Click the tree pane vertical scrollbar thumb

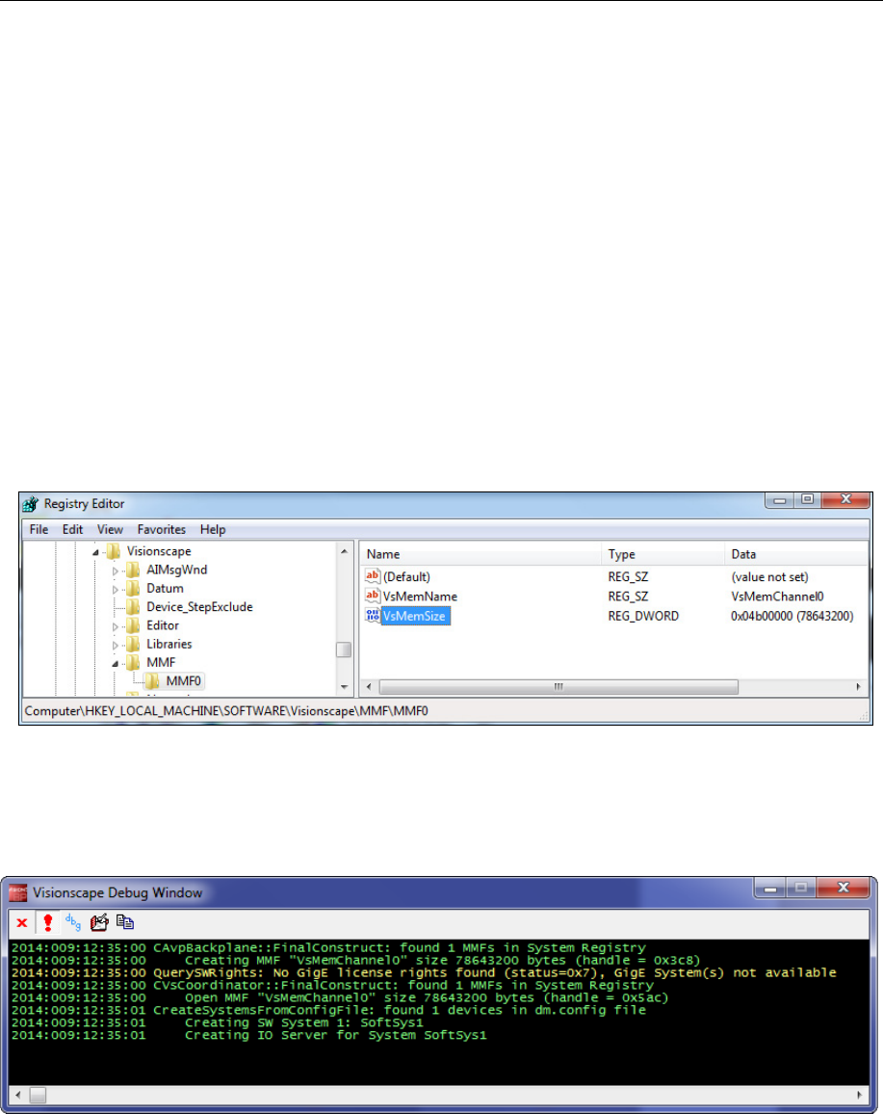click(x=344, y=650)
